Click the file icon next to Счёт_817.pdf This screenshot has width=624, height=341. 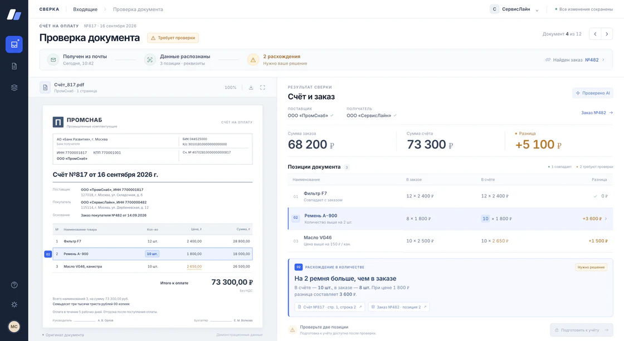click(x=45, y=87)
